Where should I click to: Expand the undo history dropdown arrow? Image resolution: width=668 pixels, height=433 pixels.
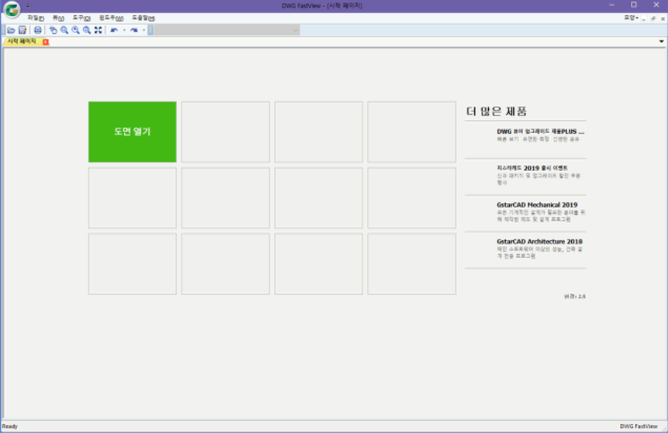(124, 30)
